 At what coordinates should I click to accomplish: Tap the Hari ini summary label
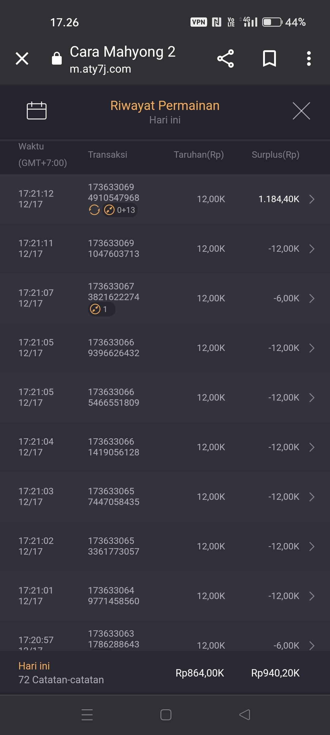point(34,666)
